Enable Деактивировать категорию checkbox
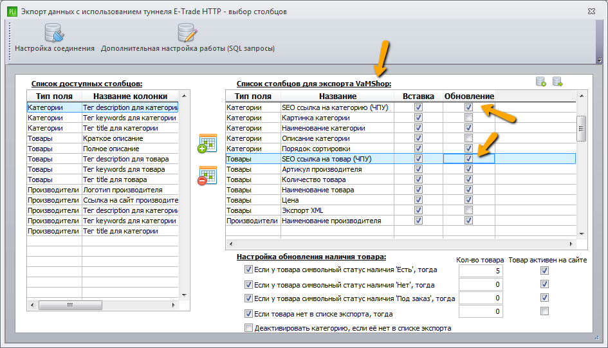This screenshot has height=348, width=608. coord(248,328)
